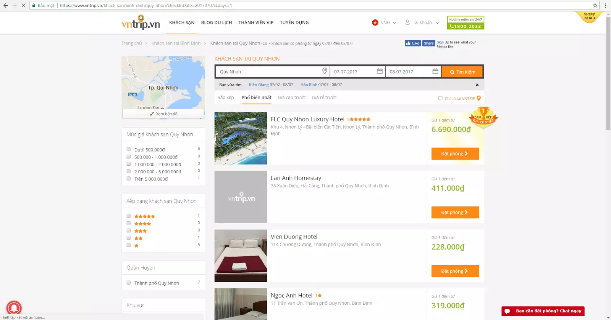Check the 'Trên 5.000.000đ' filter

tap(129, 178)
